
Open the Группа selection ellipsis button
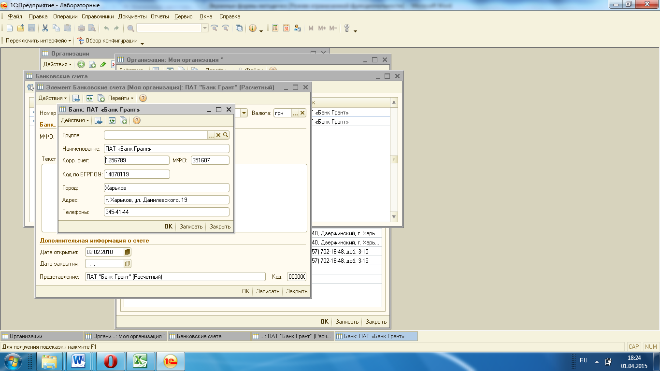[211, 135]
